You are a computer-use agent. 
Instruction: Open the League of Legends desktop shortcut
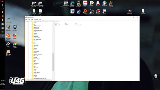point(111,4)
